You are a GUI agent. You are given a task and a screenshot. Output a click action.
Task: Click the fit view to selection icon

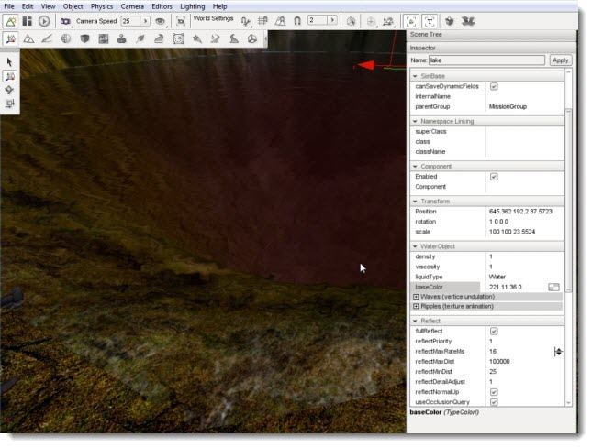coord(181,21)
